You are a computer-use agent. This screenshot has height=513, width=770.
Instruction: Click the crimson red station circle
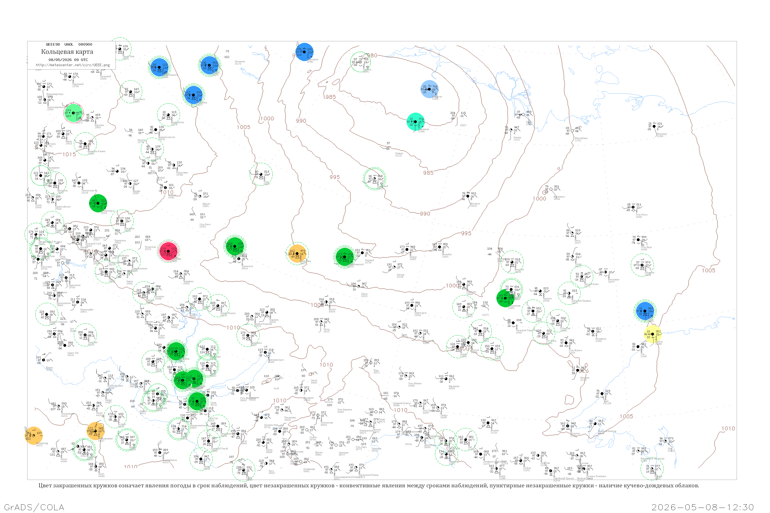(x=168, y=251)
